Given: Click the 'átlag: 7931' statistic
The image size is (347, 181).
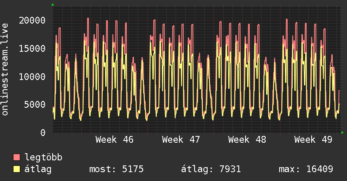Looking at the screenshot, I should pyautogui.click(x=211, y=169).
